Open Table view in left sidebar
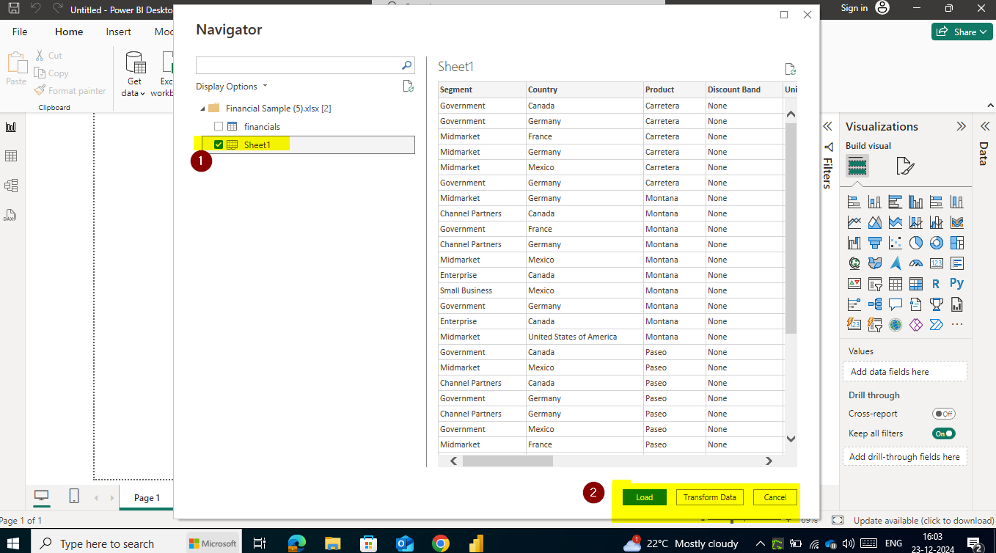This screenshot has width=996, height=553. click(x=11, y=156)
